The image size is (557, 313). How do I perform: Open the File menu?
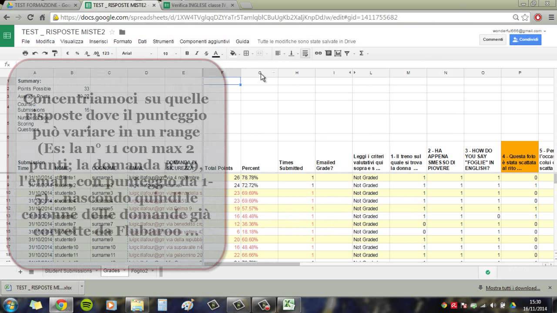[x=26, y=41]
